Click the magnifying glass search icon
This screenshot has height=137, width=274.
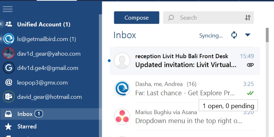[x=171, y=17]
